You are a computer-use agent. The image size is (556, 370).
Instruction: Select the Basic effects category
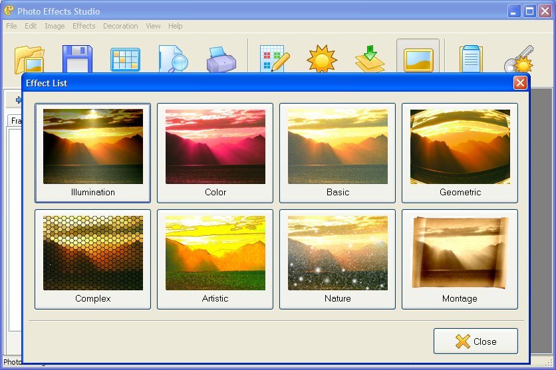[337, 153]
